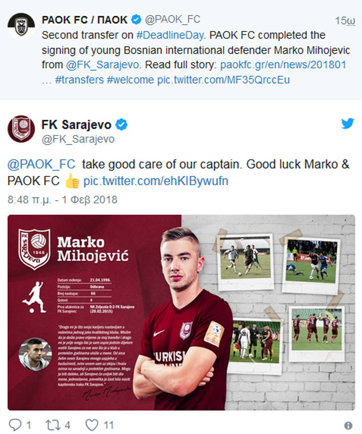This screenshot has width=362, height=434.
Task: Click the info icon below the tweet
Action: (348, 426)
